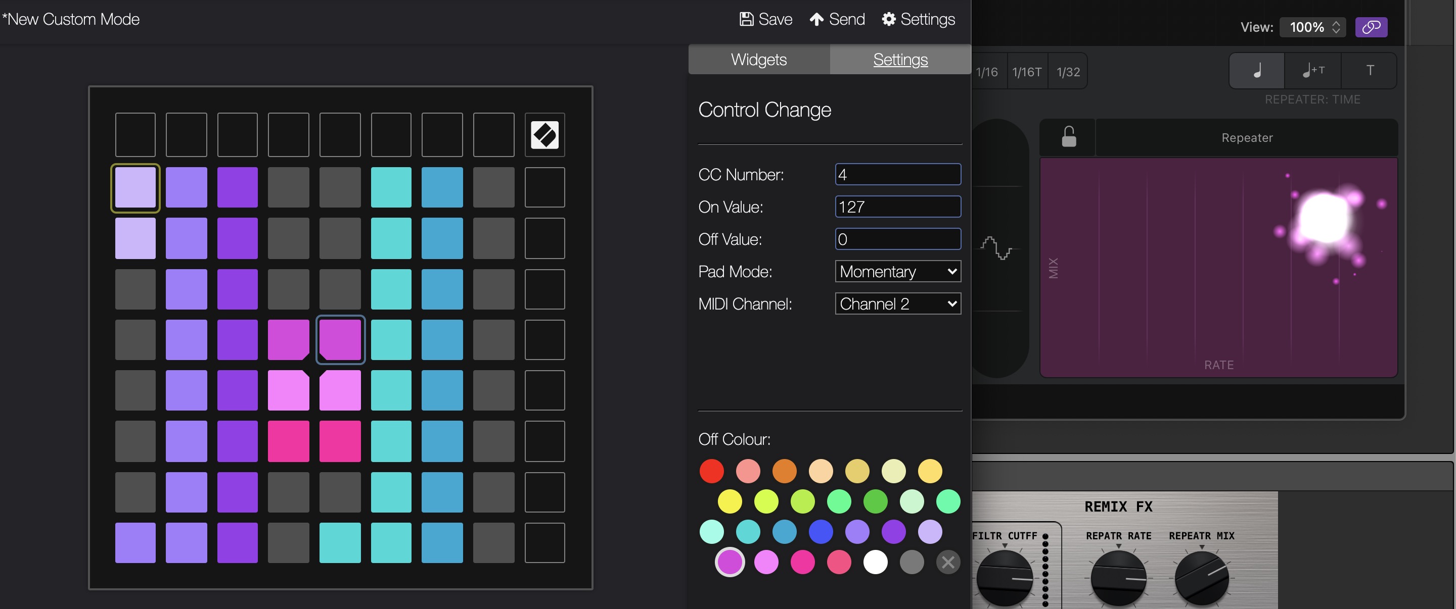Select the eraser tool on the pad grid
Viewport: 1456px width, 609px height.
tap(544, 135)
